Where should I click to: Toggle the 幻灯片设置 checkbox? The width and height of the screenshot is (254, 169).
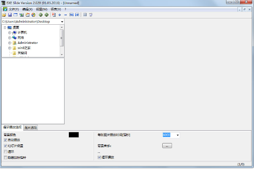[6, 146]
